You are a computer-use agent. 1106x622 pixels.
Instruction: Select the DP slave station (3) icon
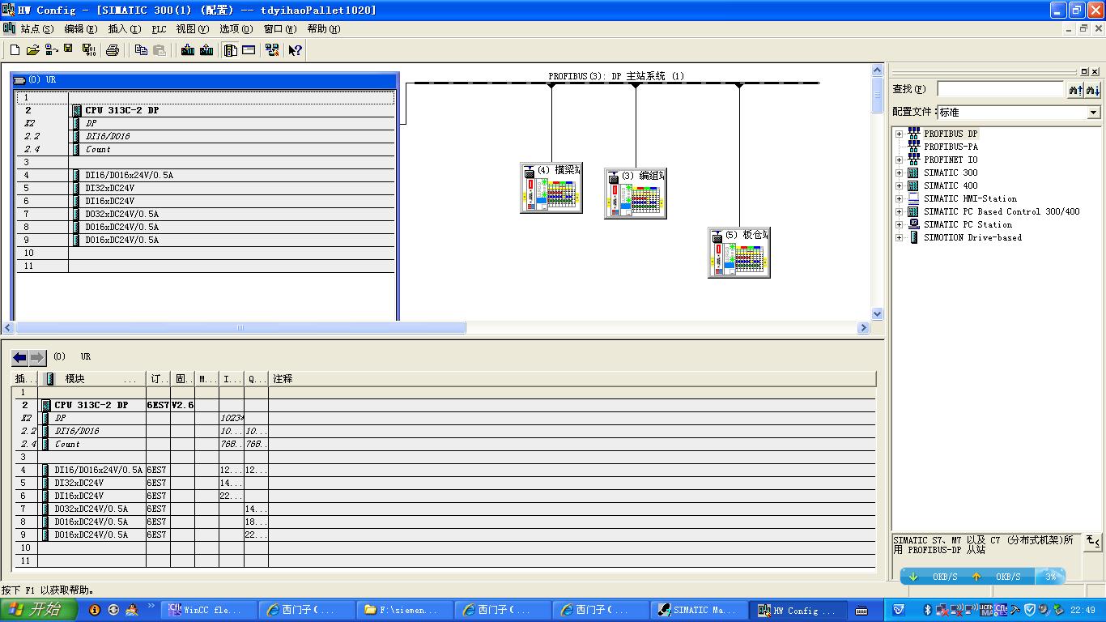636,194
